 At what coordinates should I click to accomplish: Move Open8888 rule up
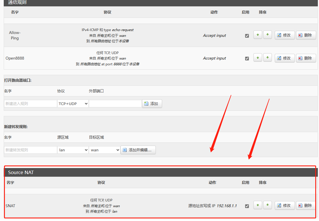click(x=257, y=58)
